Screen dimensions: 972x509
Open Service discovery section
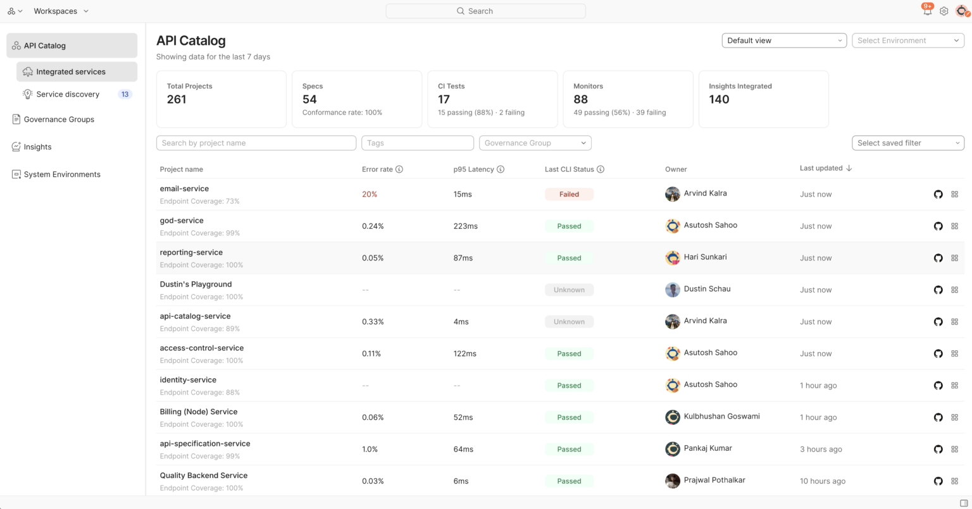coord(77,94)
